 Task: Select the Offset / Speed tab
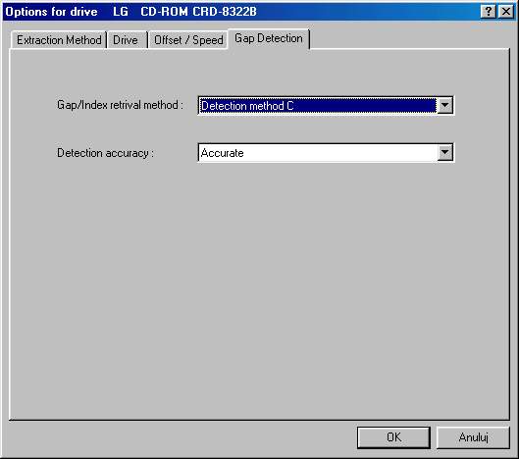click(x=188, y=40)
